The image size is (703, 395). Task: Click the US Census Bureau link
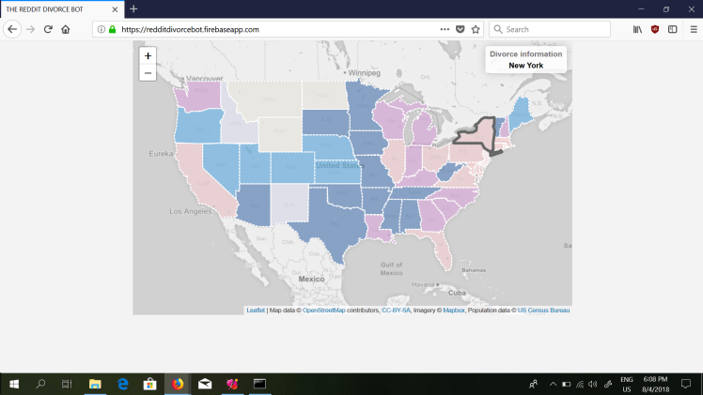point(544,310)
